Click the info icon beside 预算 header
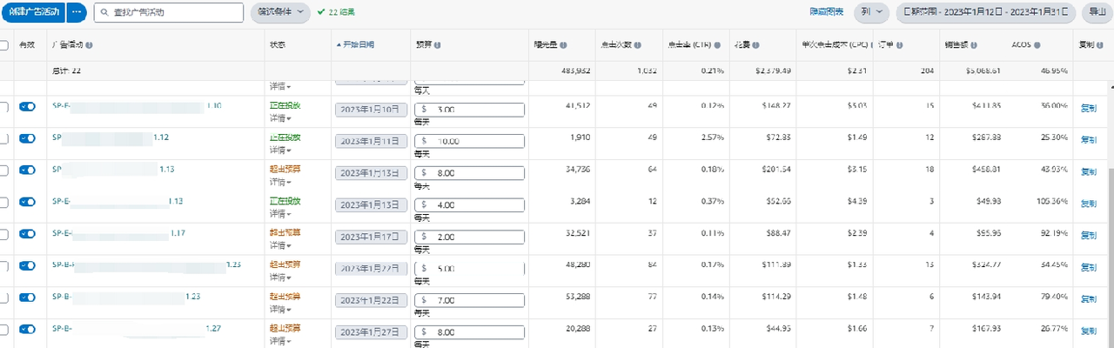This screenshot has height=348, width=1114. (x=437, y=44)
